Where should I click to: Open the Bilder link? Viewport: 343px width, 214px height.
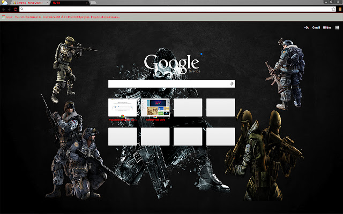coord(327,27)
